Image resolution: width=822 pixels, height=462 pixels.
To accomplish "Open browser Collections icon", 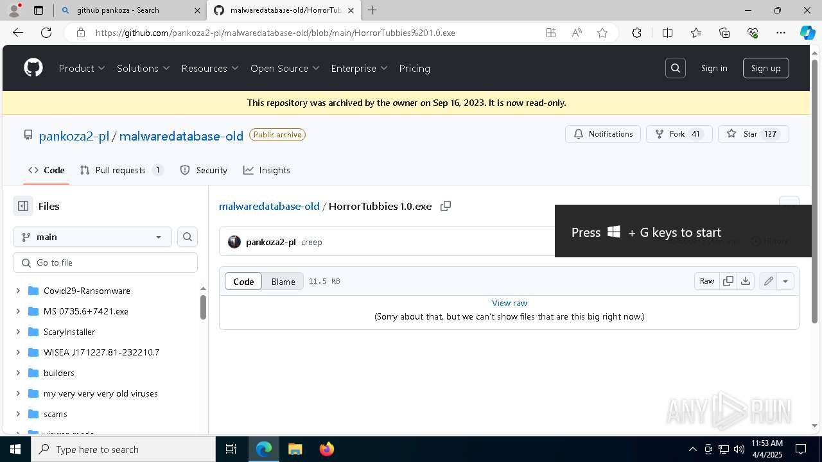I will tap(724, 33).
